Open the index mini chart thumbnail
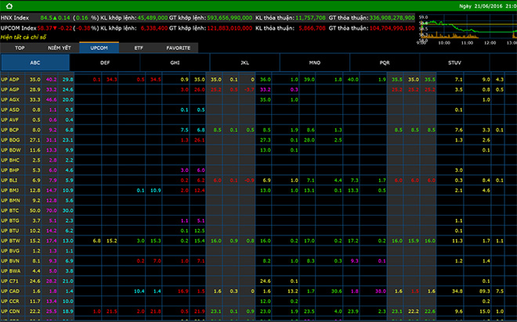This screenshot has height=322, width=517. [466, 27]
